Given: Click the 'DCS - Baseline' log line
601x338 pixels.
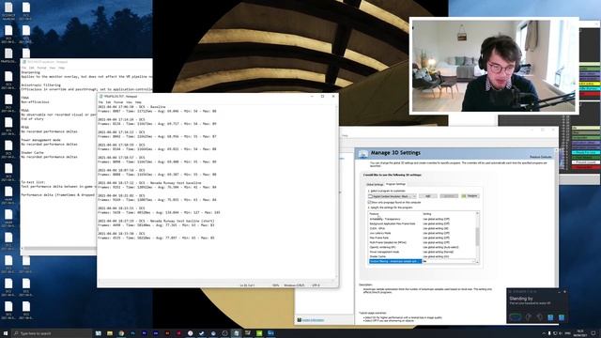Looking at the screenshot, I should [131, 107].
